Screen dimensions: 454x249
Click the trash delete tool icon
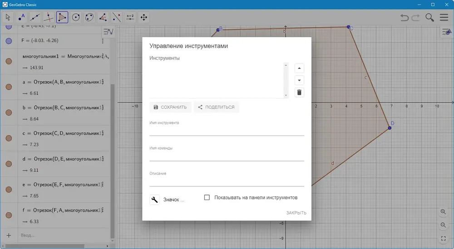pyautogui.click(x=299, y=93)
